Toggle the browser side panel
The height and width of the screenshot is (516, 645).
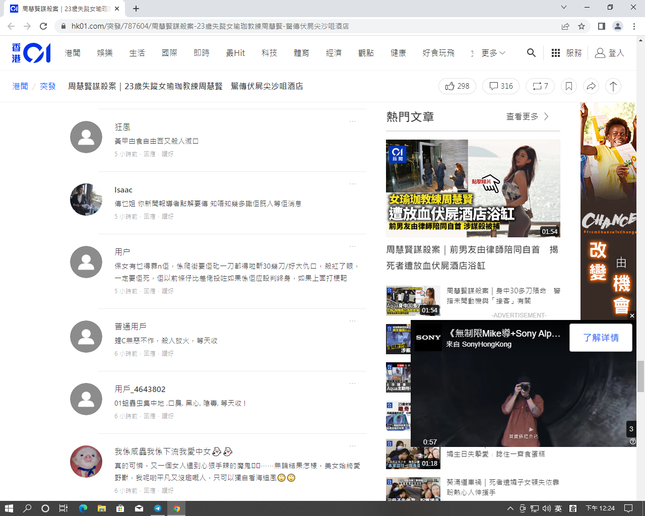click(x=601, y=26)
